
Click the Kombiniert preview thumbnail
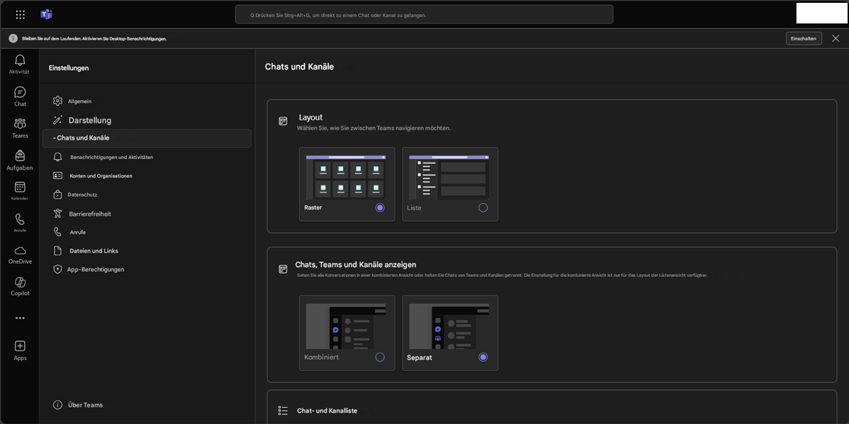point(346,326)
